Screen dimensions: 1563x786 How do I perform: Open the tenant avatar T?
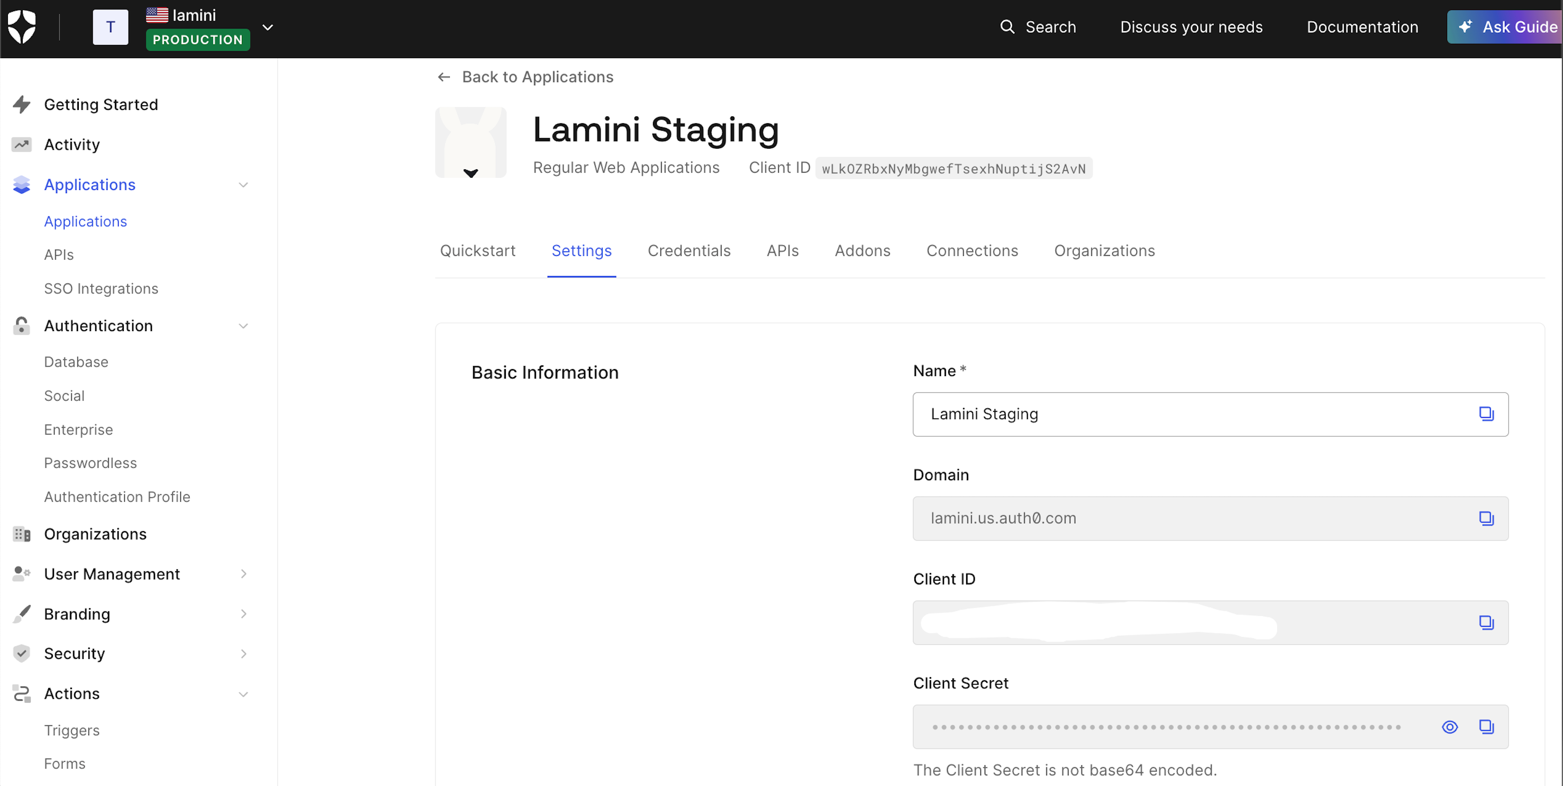click(x=111, y=26)
